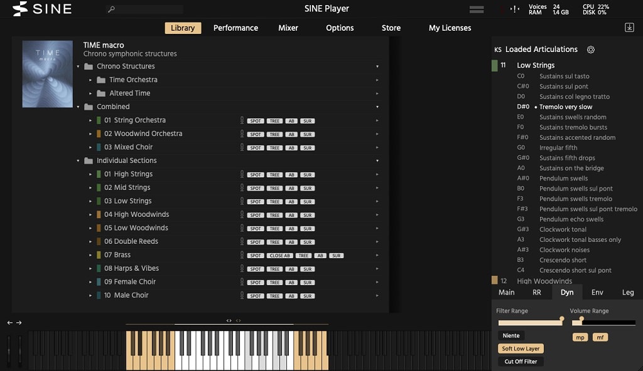Screen dimensions: 643x371
Task: Switch to the Performance tab
Action: (x=236, y=28)
